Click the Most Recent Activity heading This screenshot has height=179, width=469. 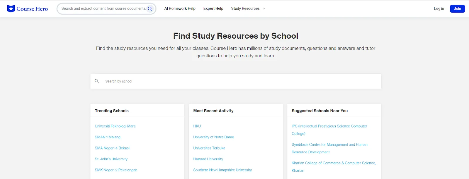click(x=213, y=111)
